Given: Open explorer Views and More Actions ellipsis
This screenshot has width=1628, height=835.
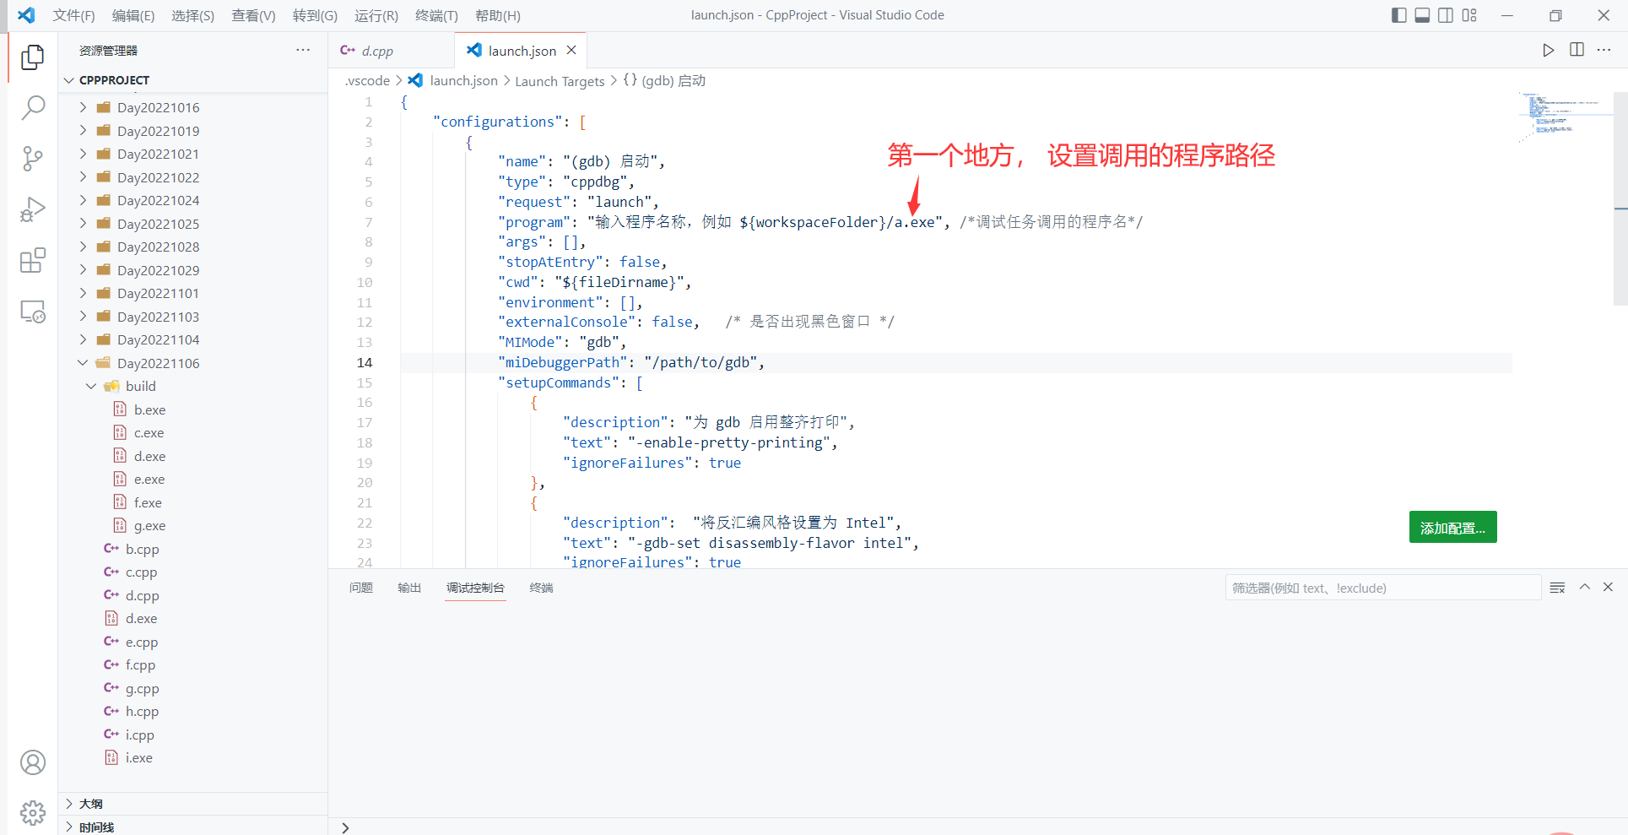Looking at the screenshot, I should 303,50.
